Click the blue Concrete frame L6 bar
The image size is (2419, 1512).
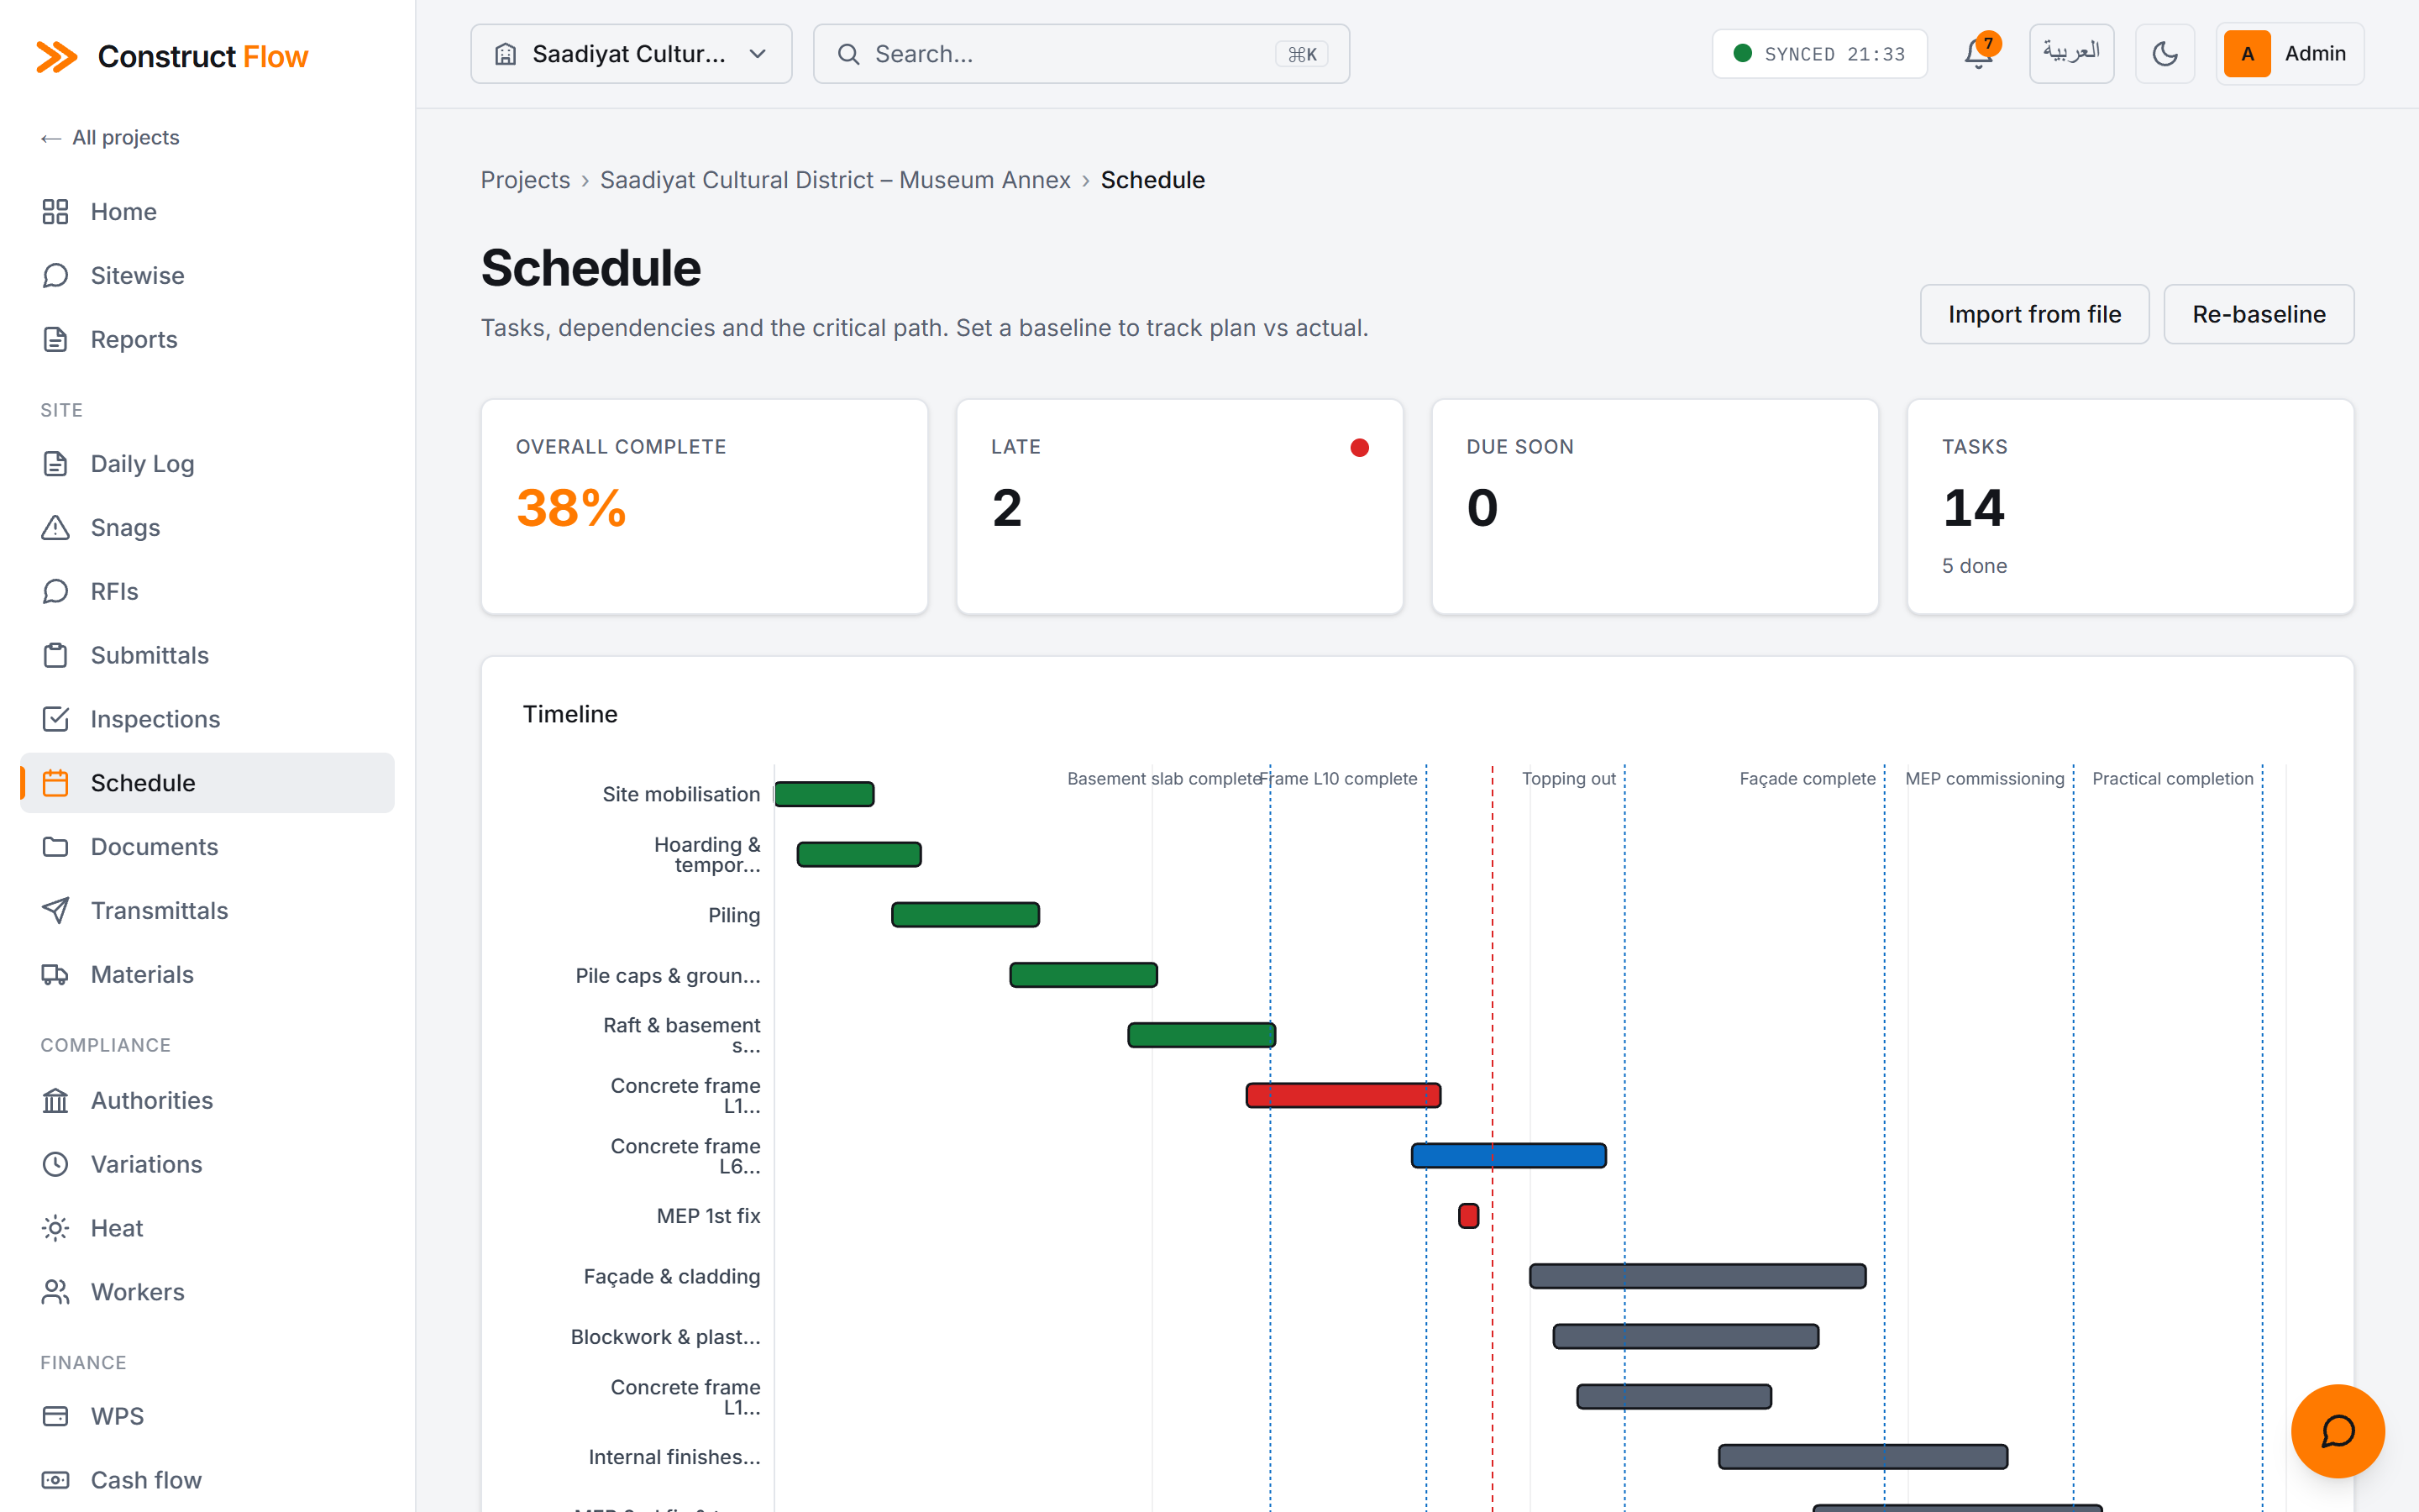coord(1509,1156)
